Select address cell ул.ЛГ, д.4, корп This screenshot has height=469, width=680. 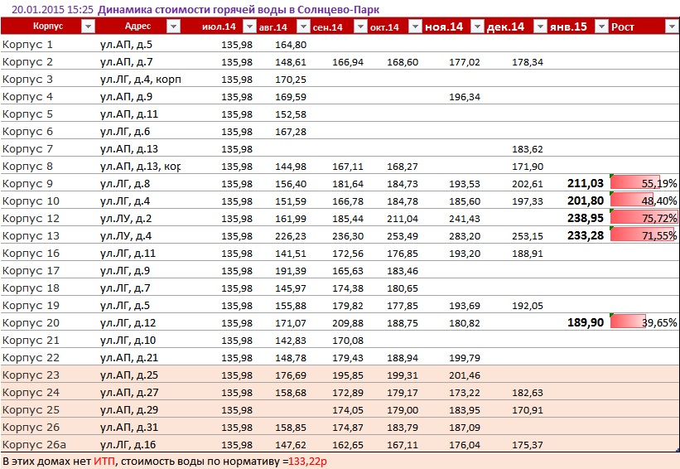click(140, 79)
